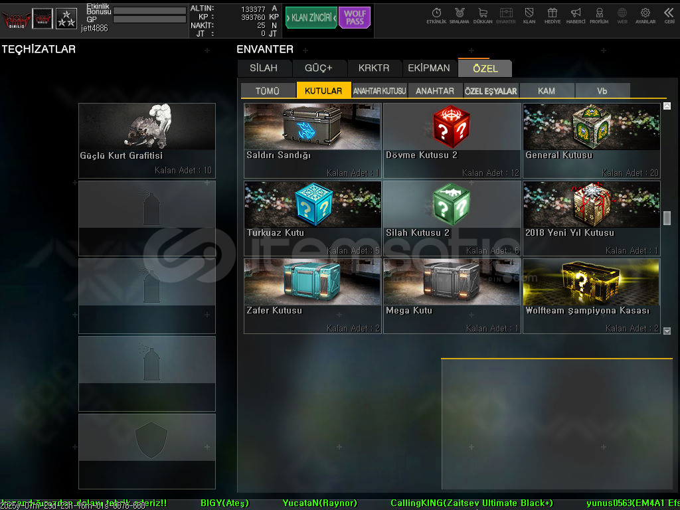Switch to the KRKTR tab
Viewport: 680px width, 510px height.
point(374,68)
